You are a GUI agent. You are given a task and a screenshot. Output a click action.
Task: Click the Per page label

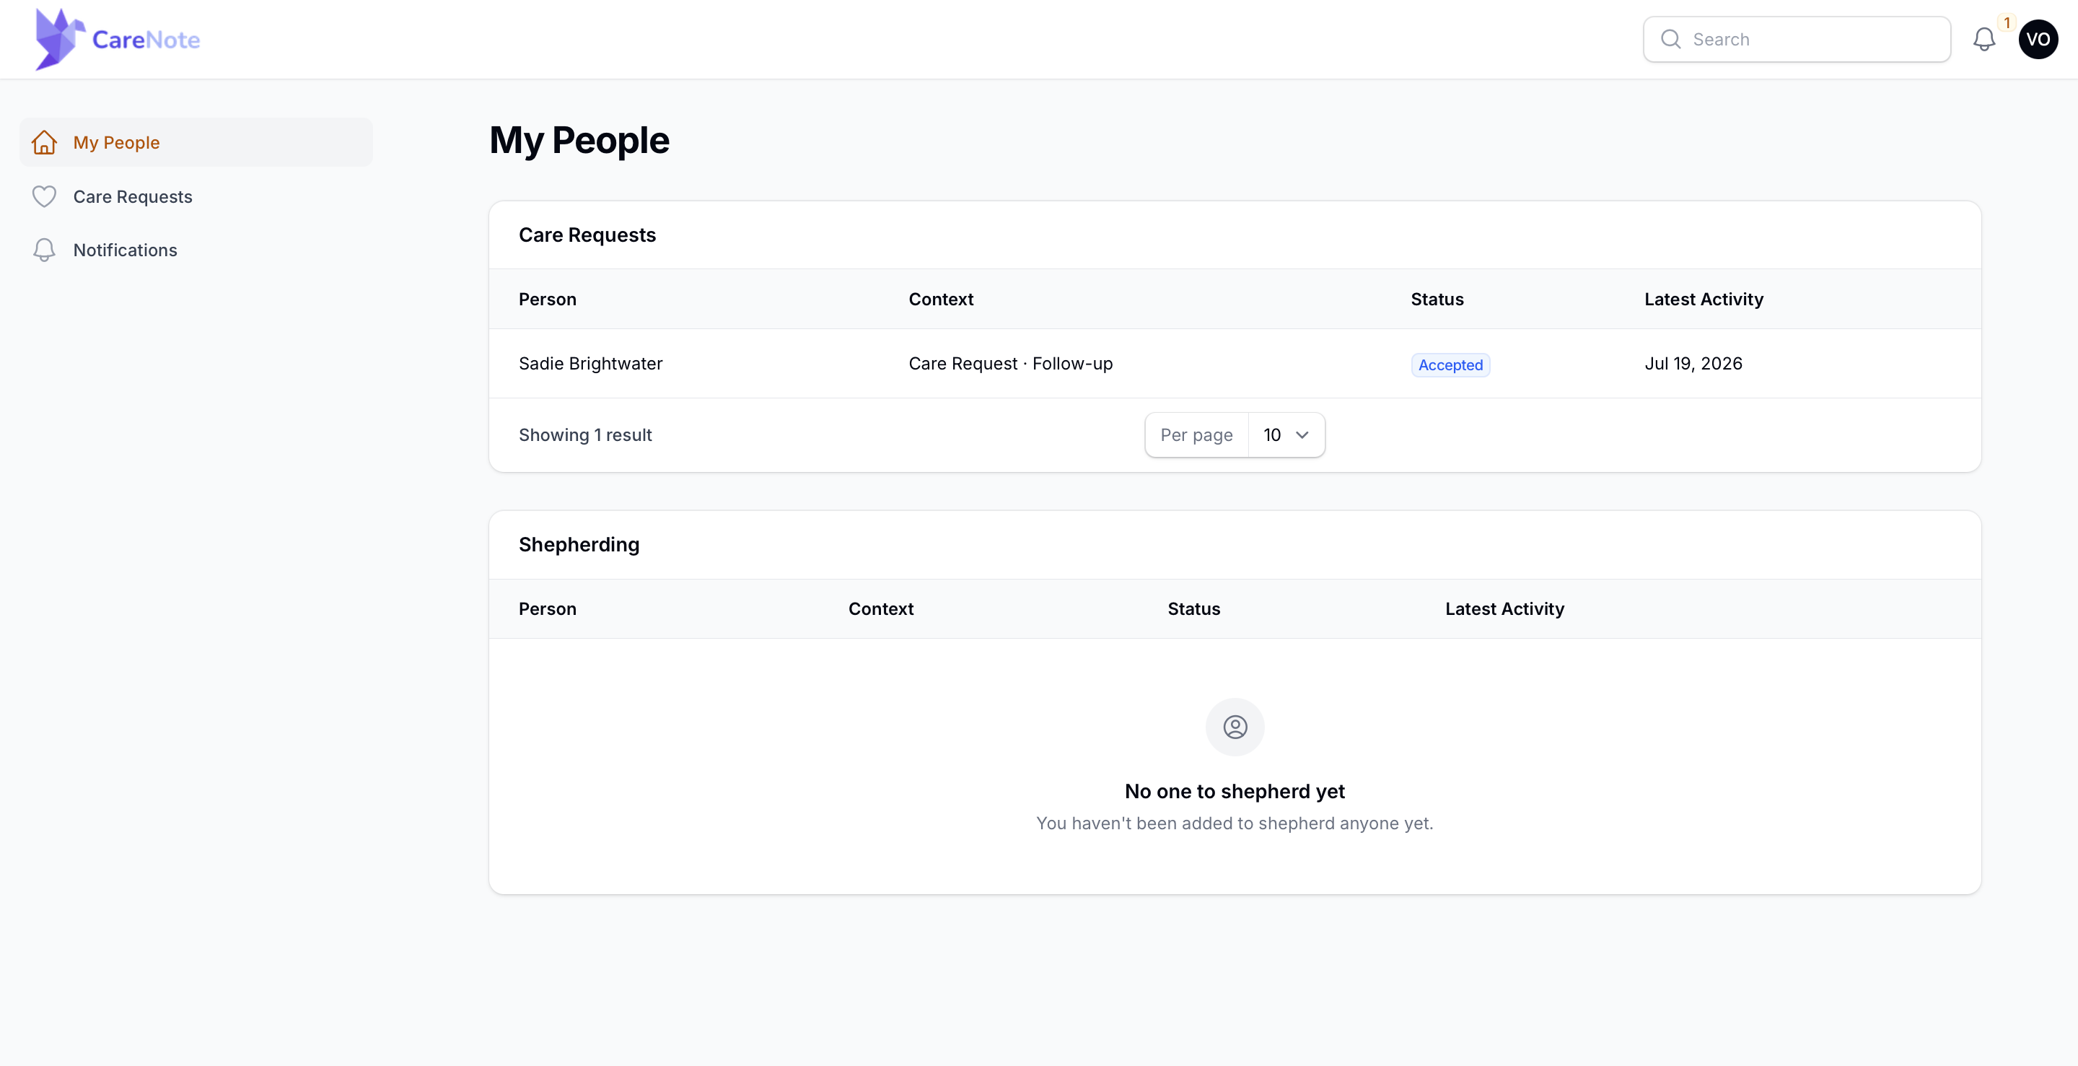[1196, 435]
